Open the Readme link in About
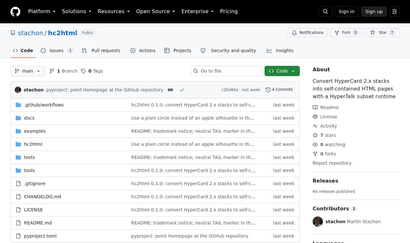This screenshot has height=243, width=410. pyautogui.click(x=326, y=107)
